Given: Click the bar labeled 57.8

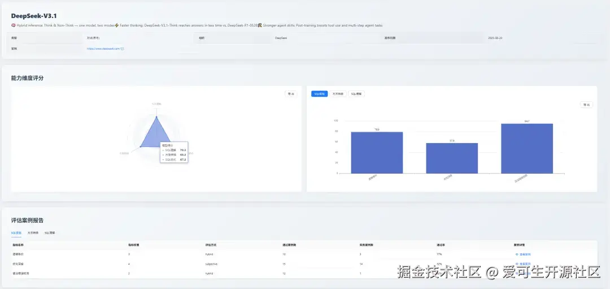Looking at the screenshot, I should click(x=452, y=158).
